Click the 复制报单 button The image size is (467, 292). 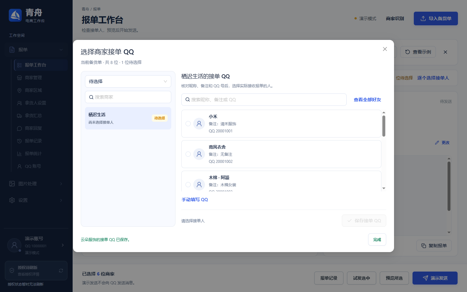click(434, 246)
